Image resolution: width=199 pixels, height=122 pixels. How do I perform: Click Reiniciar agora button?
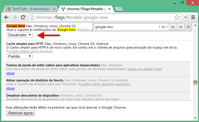[21, 113]
